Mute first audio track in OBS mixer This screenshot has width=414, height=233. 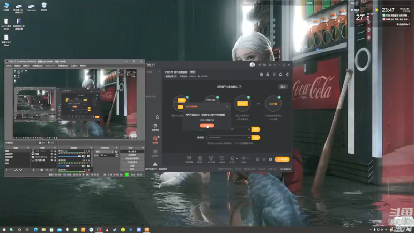pyautogui.click(x=83, y=156)
